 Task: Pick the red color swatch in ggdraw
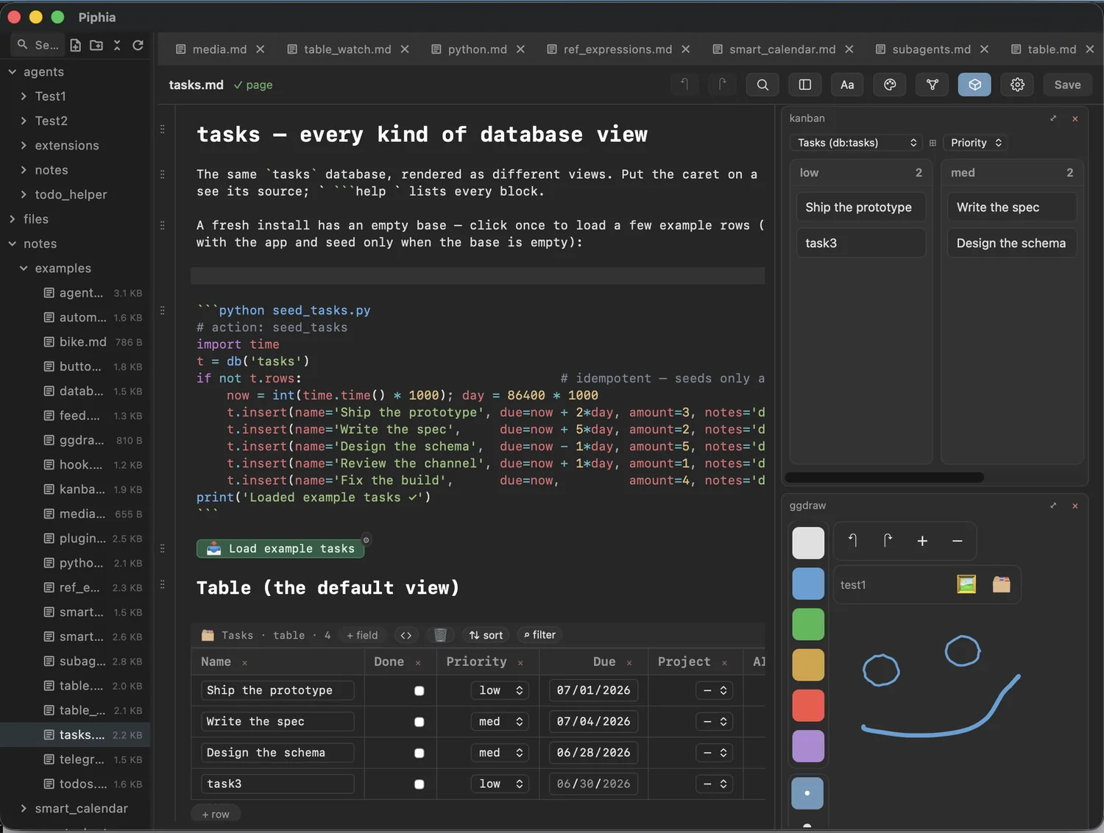[807, 706]
